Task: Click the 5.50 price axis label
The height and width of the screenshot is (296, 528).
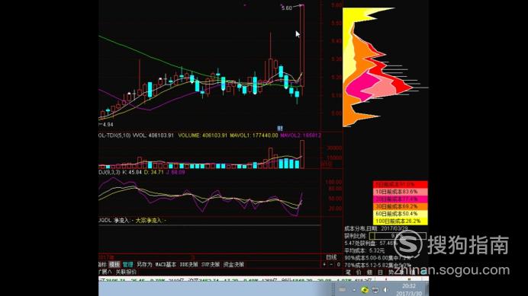Action: point(336,23)
